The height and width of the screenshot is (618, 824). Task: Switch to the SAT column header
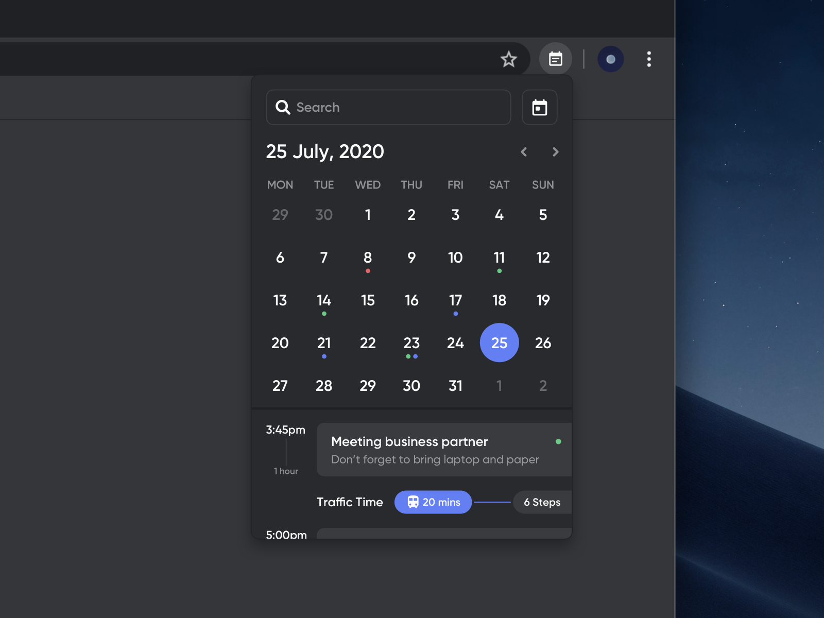pos(499,185)
